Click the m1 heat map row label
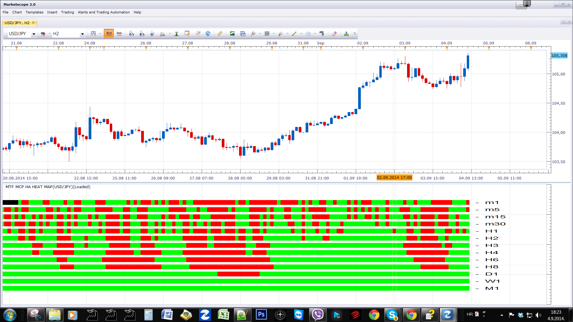This screenshot has width=573, height=322. click(492, 202)
